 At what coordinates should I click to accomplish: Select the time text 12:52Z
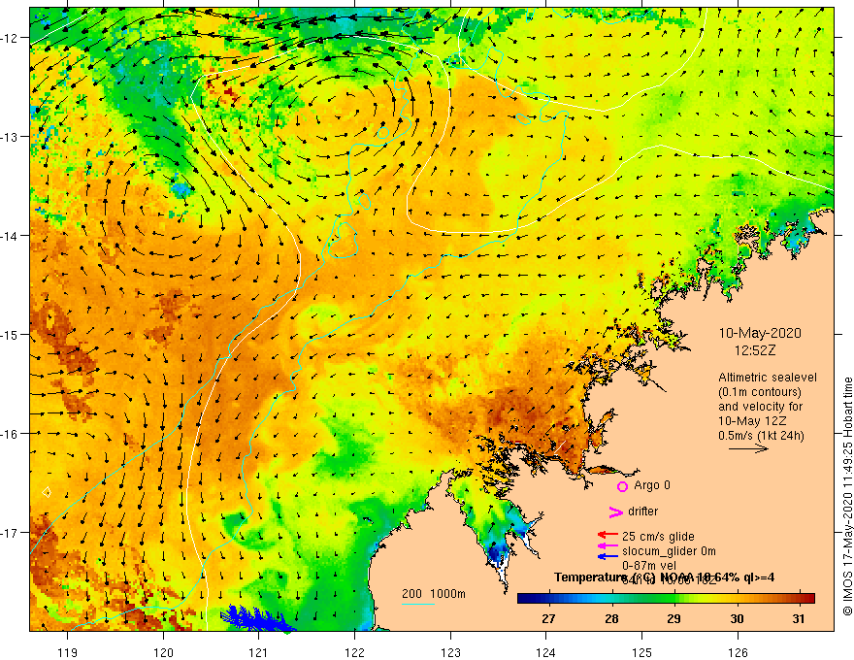pos(755,350)
